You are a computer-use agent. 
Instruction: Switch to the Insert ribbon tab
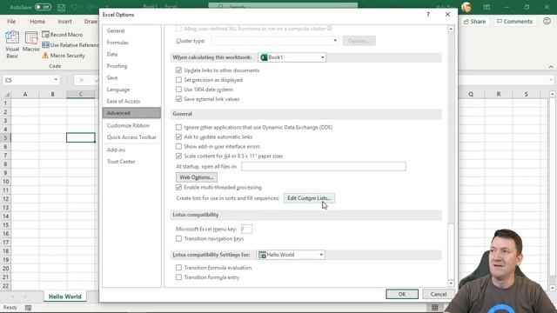coord(64,21)
